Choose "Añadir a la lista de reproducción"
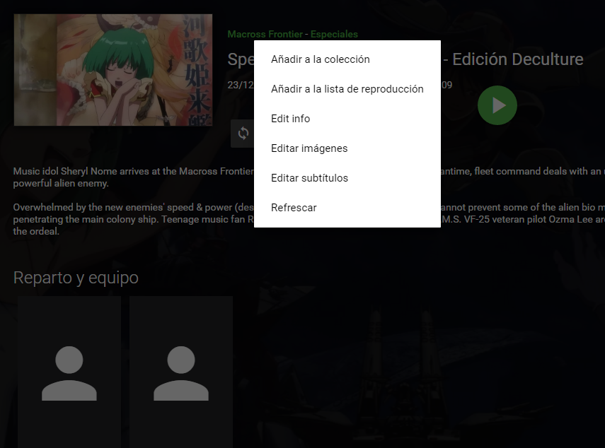This screenshot has height=448, width=605. [x=347, y=89]
